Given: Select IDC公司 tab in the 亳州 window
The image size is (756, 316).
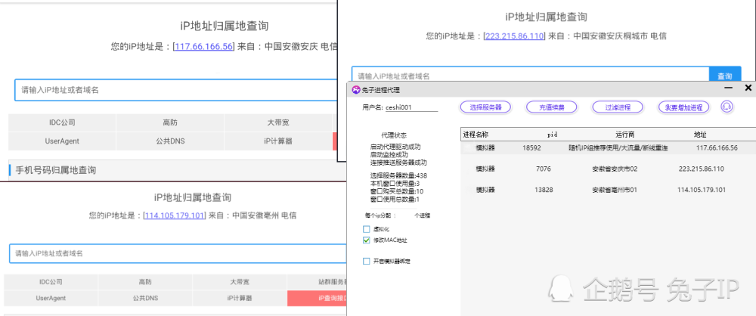Looking at the screenshot, I should (51, 282).
